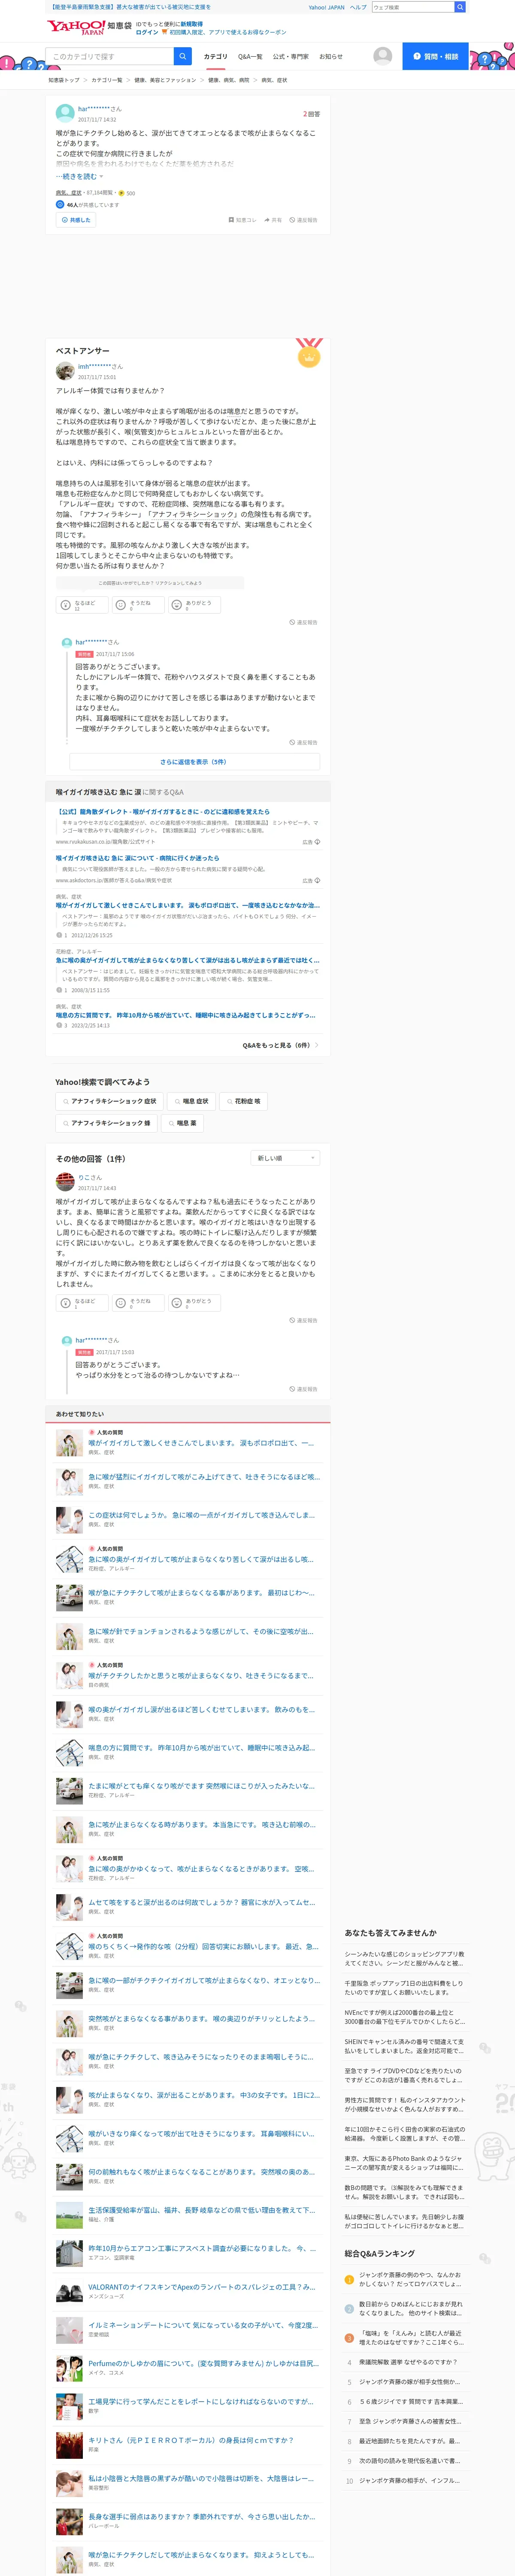Search 喘息 薬 suggestion chip
515x2576 pixels.
pos(182,1123)
